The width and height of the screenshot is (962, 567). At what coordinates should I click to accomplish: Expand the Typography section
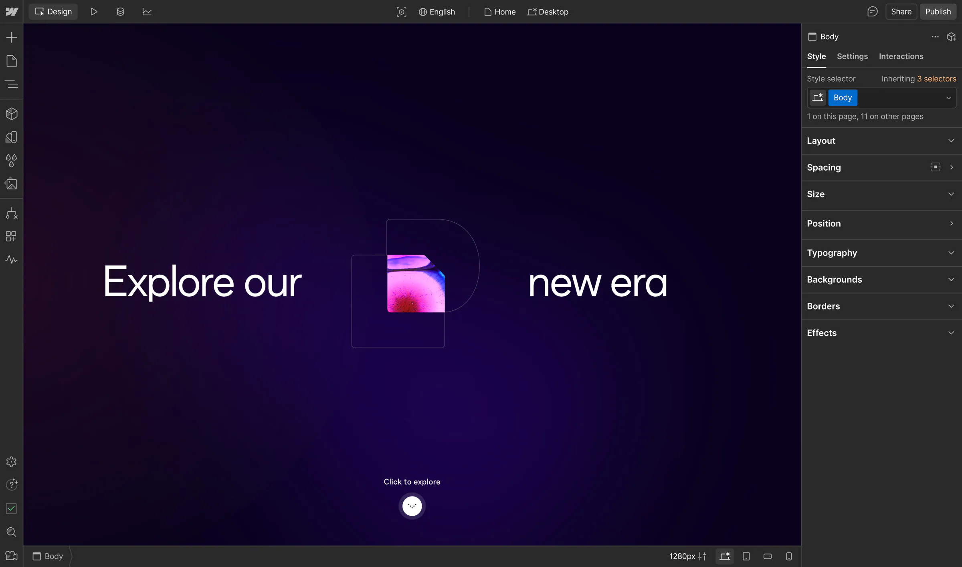tap(880, 253)
